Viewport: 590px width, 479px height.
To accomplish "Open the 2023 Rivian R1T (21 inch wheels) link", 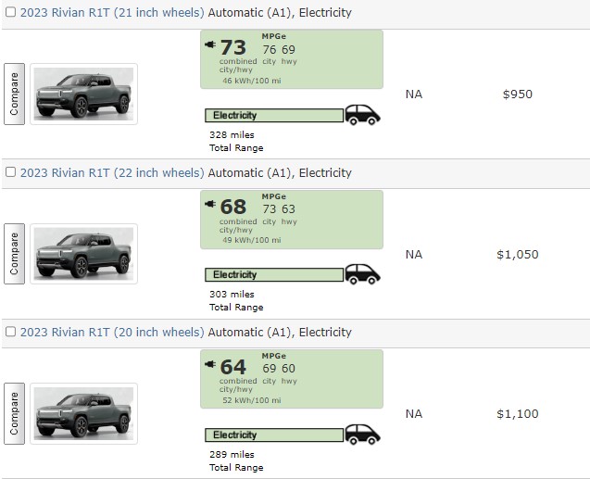I will (x=112, y=14).
